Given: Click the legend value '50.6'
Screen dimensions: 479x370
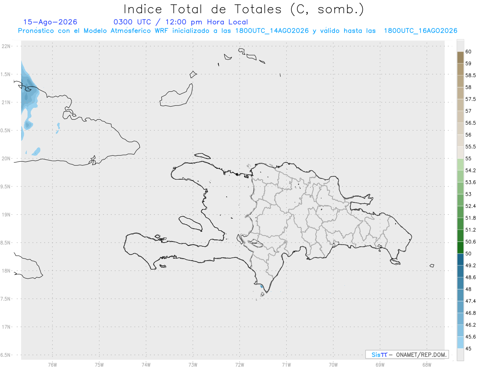Looking at the screenshot, I should 470,242.
